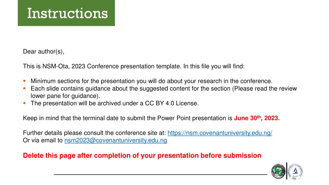Select the green Instructions title banner

click(x=66, y=13)
